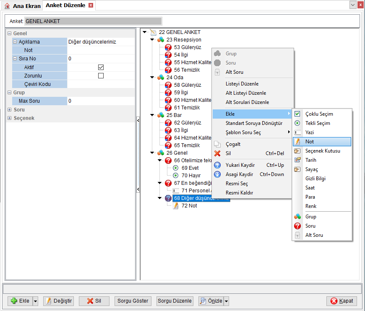Viewport: 365px width, 311px height.
Task: Open the Ekle button dropdown arrow
Action: click(x=35, y=301)
